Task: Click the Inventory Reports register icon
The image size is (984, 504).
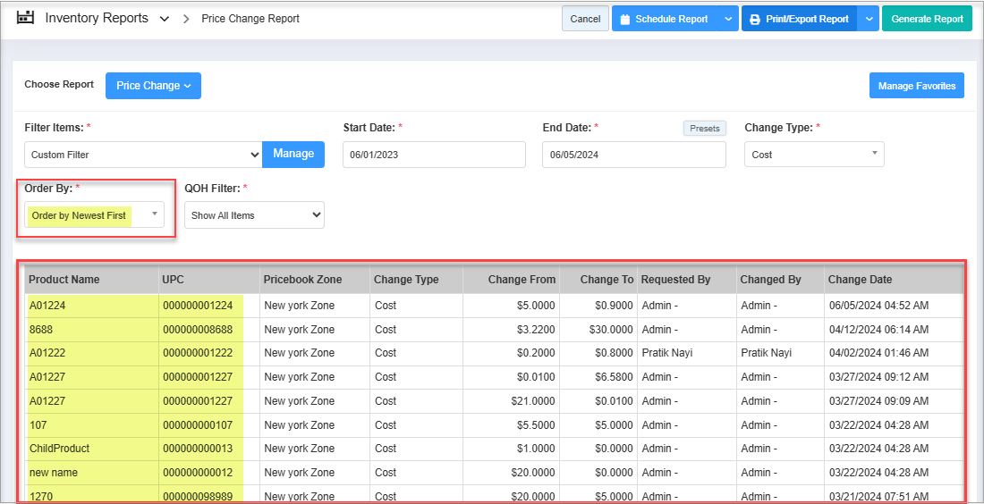Action: [25, 18]
